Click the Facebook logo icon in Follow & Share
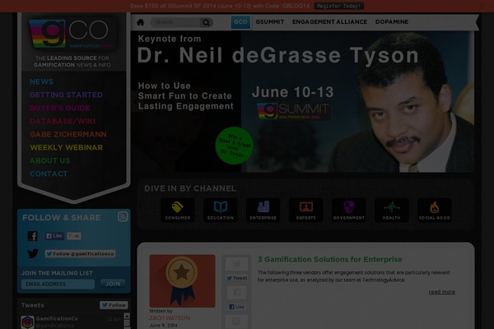The image size is (494, 329). (32, 236)
